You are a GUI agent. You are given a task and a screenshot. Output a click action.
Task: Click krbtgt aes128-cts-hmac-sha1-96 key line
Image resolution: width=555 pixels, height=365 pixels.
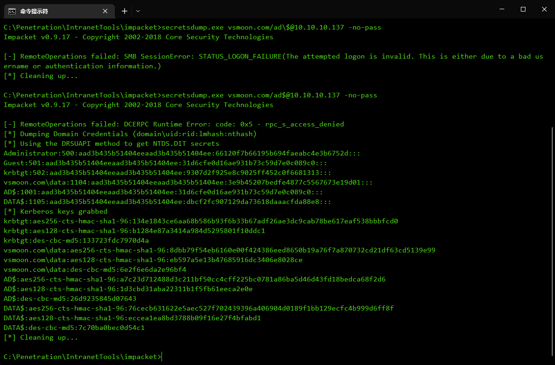(x=134, y=231)
